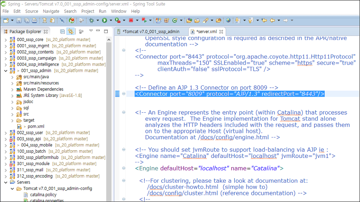Click the Skip All Breakpoints icon
Viewport: 360px width, 202px height.
click(x=62, y=20)
